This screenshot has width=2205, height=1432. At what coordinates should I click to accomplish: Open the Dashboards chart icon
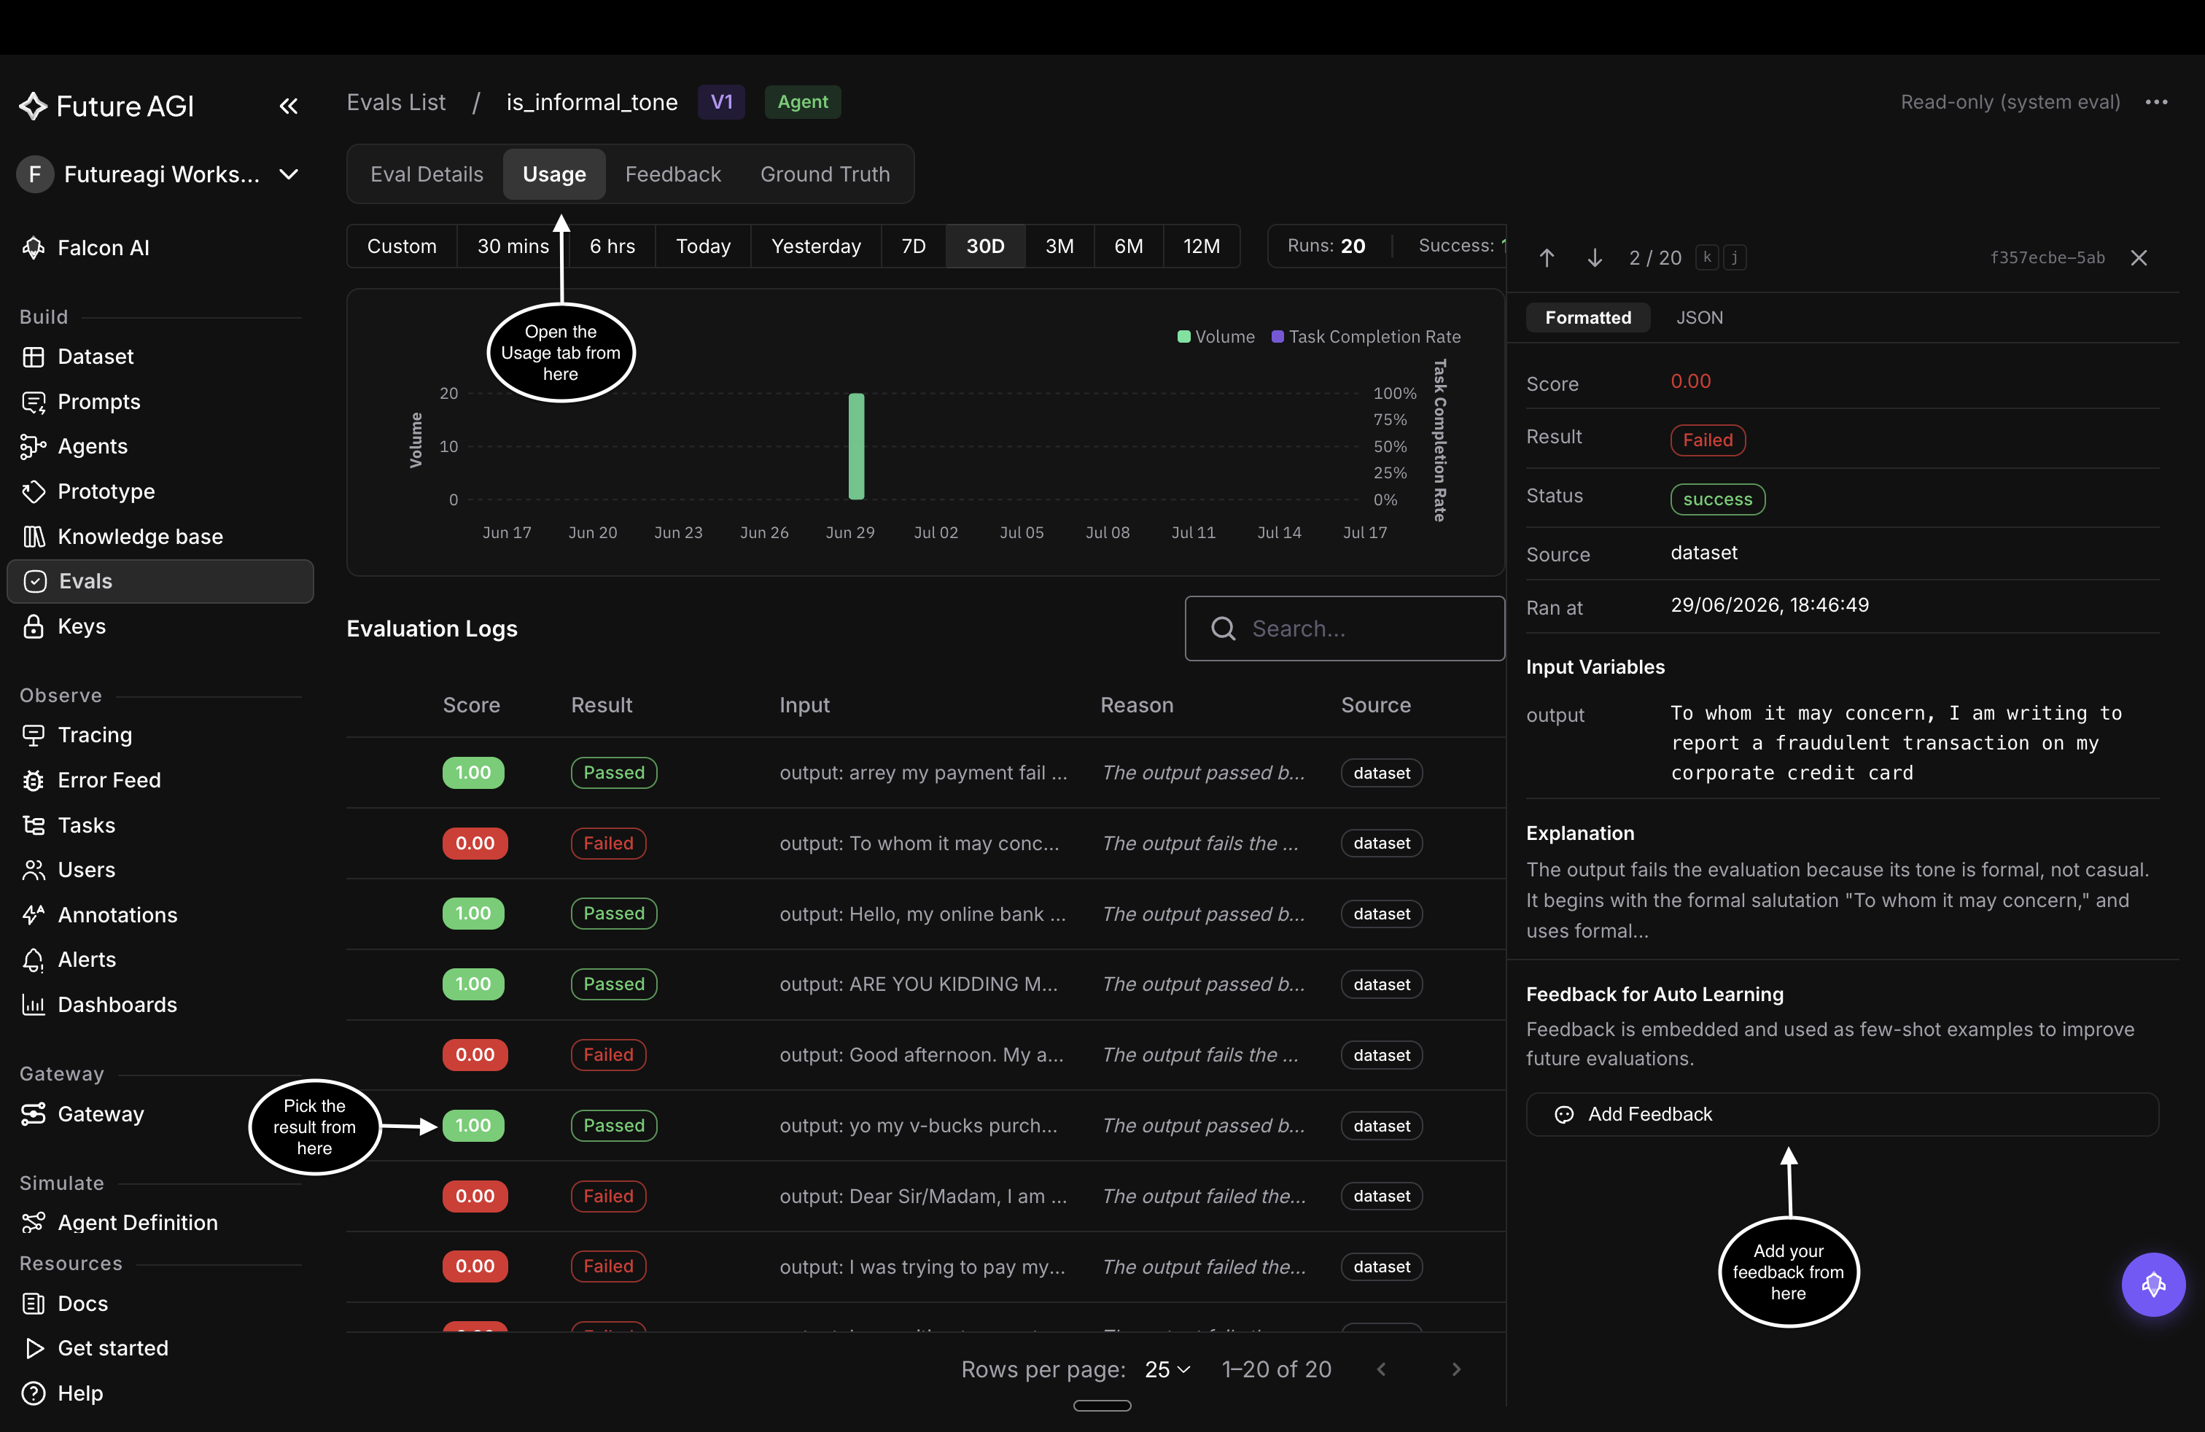pyautogui.click(x=34, y=1005)
